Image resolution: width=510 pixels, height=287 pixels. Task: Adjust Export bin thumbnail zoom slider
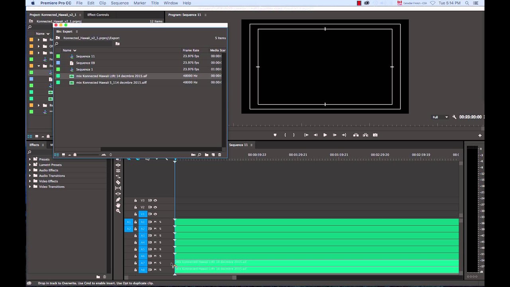coord(75,155)
